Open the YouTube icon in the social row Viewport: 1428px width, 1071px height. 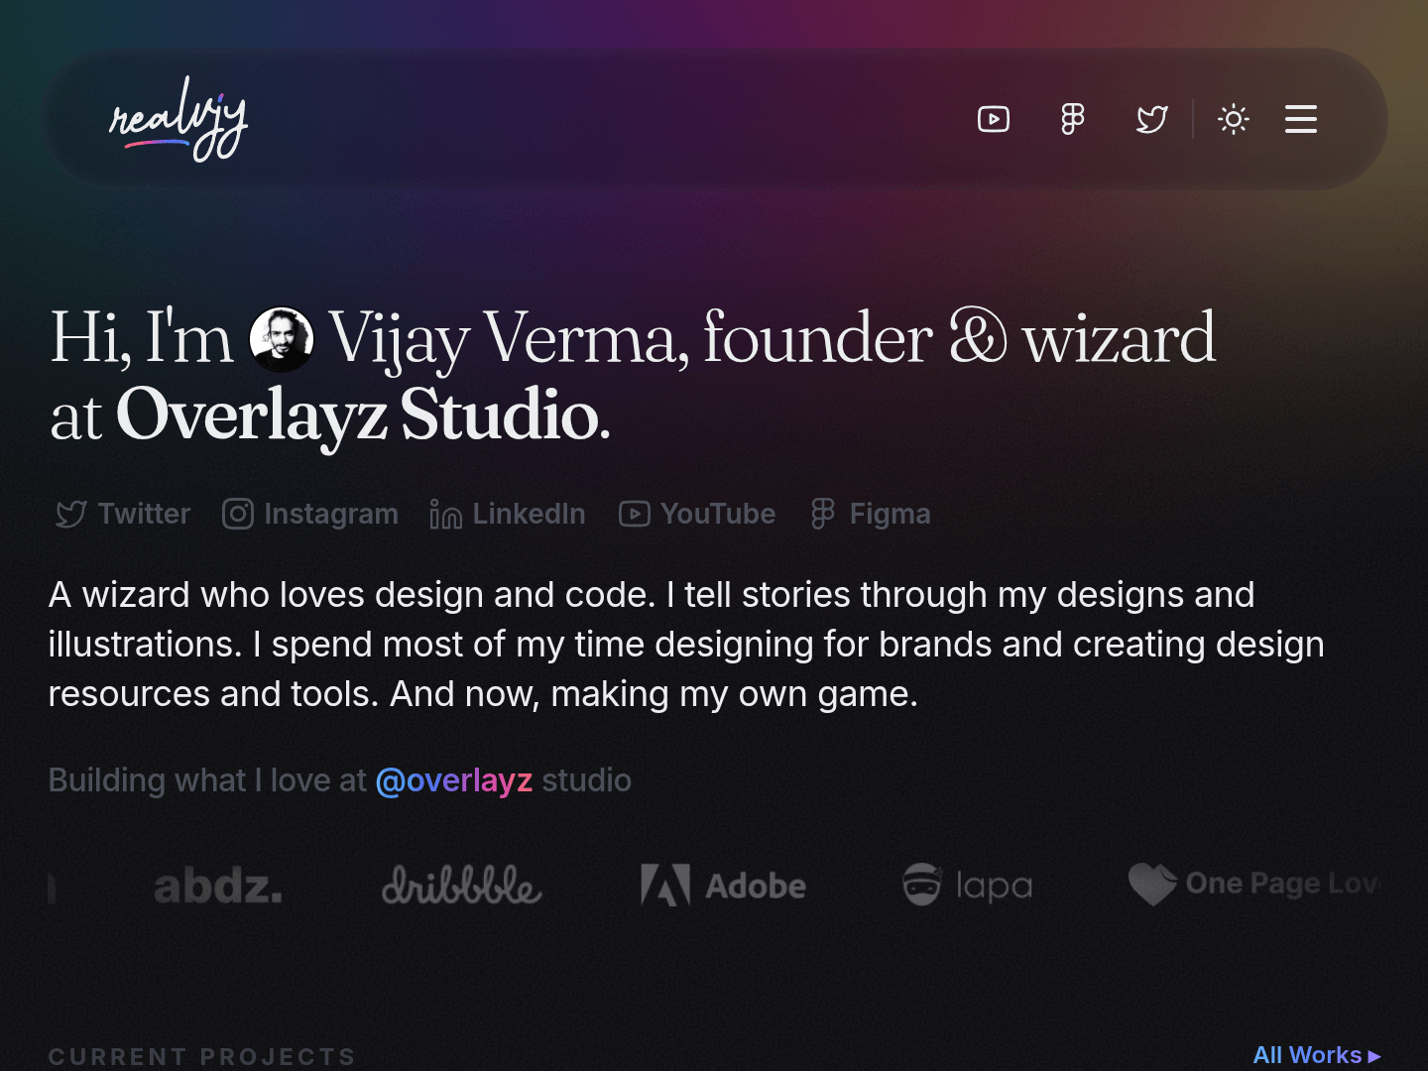click(x=633, y=514)
